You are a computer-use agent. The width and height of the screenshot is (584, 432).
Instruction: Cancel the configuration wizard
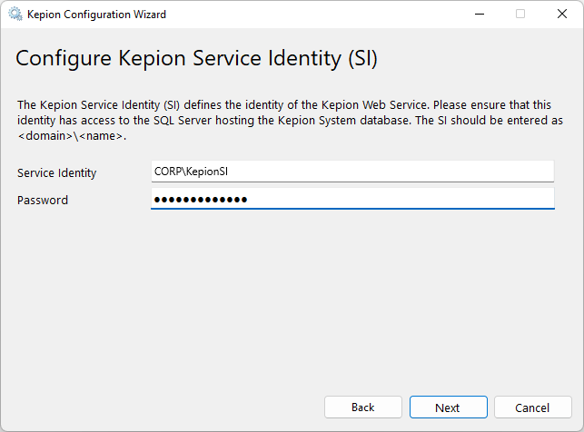click(x=533, y=407)
